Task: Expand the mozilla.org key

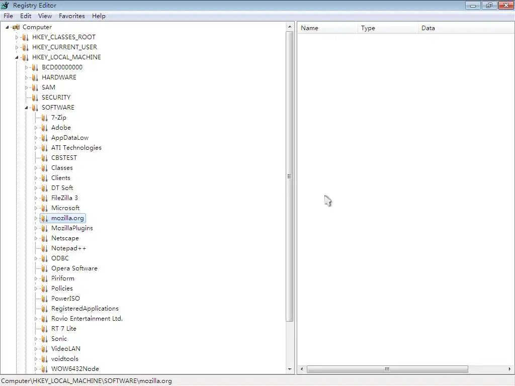Action: [x=36, y=218]
